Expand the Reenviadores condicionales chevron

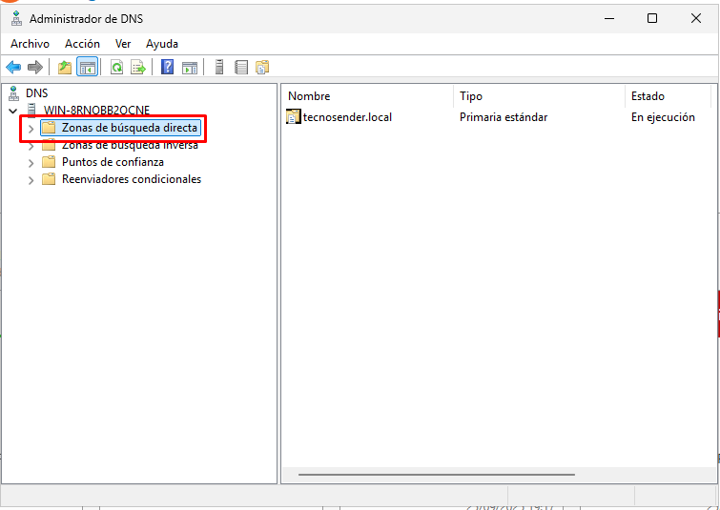tap(31, 179)
